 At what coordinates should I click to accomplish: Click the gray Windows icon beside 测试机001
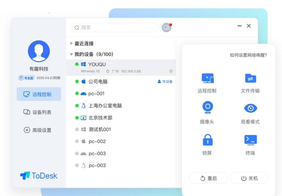(83, 129)
